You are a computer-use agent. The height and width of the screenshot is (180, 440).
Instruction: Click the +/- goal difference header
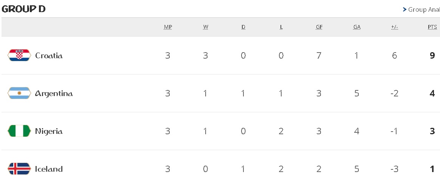[x=395, y=27]
